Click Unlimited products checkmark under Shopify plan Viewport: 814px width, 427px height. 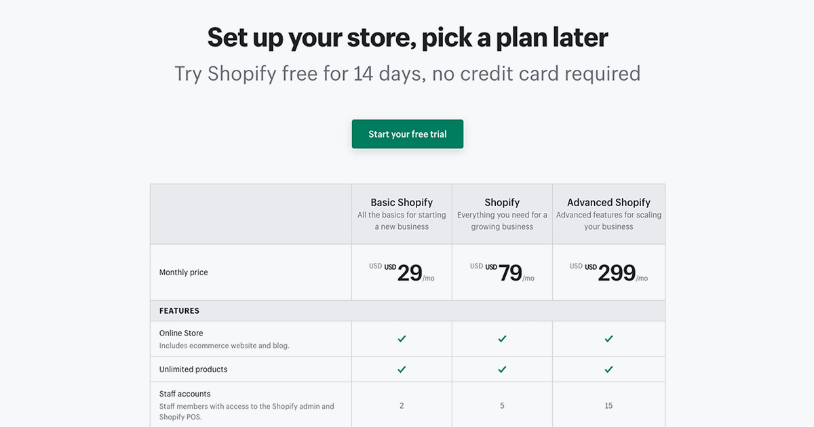pyautogui.click(x=502, y=369)
